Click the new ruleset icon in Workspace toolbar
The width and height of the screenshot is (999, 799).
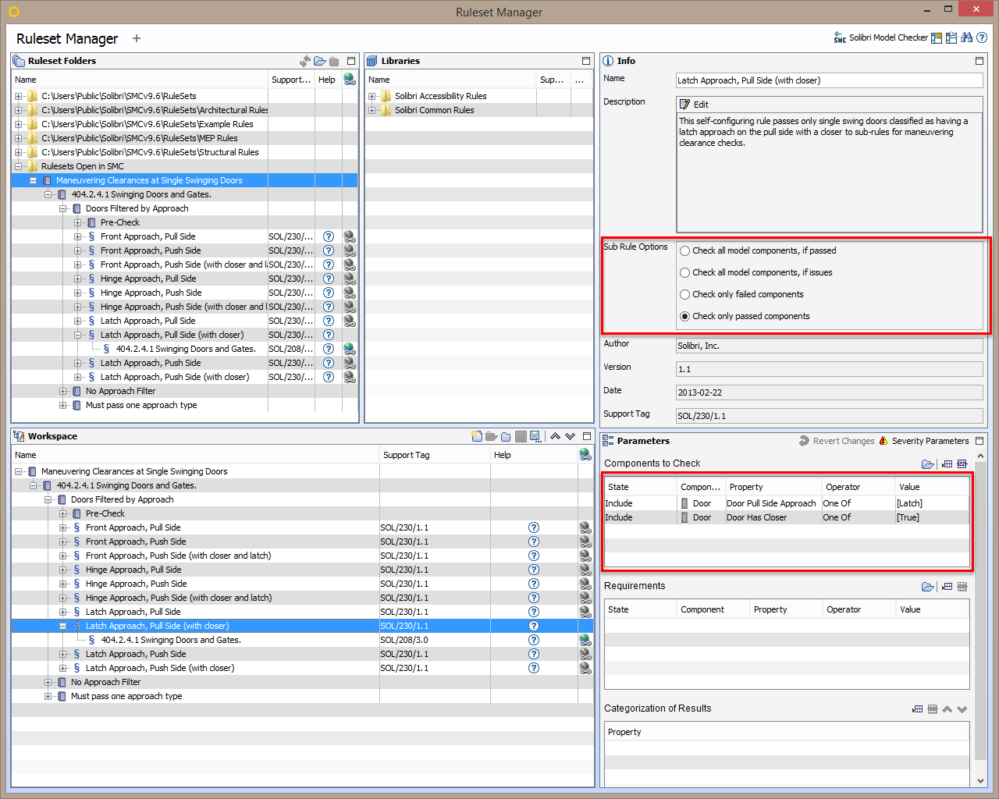point(477,436)
